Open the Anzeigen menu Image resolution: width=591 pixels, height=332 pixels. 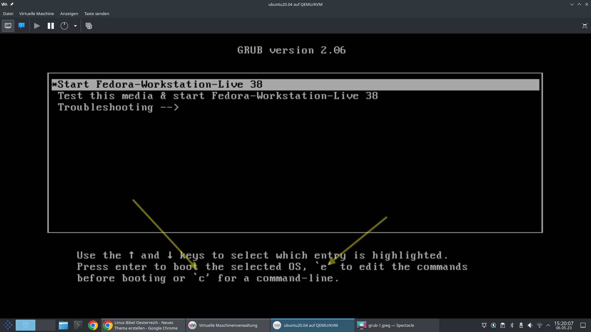click(x=69, y=14)
